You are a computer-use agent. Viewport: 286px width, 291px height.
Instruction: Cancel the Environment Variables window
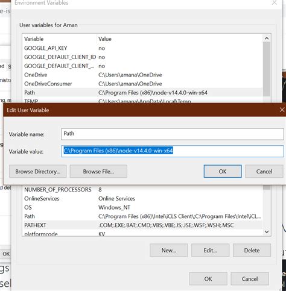coord(250,279)
